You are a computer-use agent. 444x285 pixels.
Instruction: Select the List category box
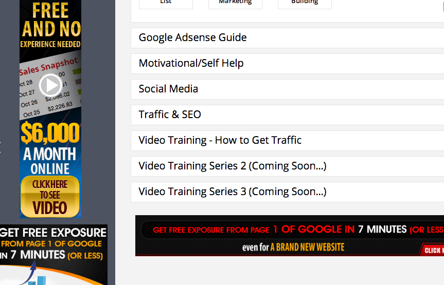[x=166, y=4]
